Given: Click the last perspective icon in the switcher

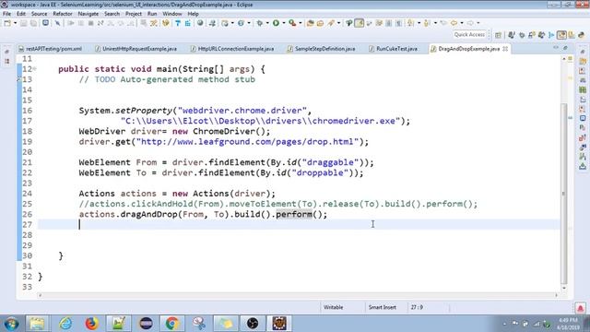Looking at the screenshot, I should tap(582, 35).
